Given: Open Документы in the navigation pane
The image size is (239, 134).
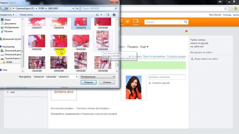Looking at the screenshot, I should pyautogui.click(x=10, y=23).
